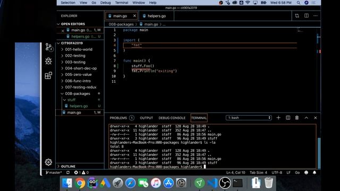Switch to the helpers.go editor tab
340x191 pixels.
point(156,16)
